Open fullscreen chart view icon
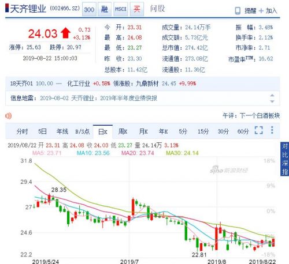 (x=258, y=130)
